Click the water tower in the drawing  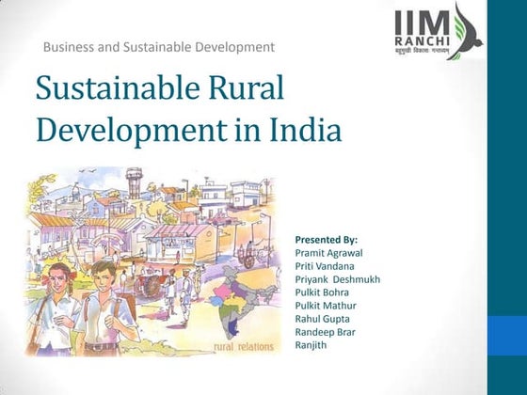point(134,183)
